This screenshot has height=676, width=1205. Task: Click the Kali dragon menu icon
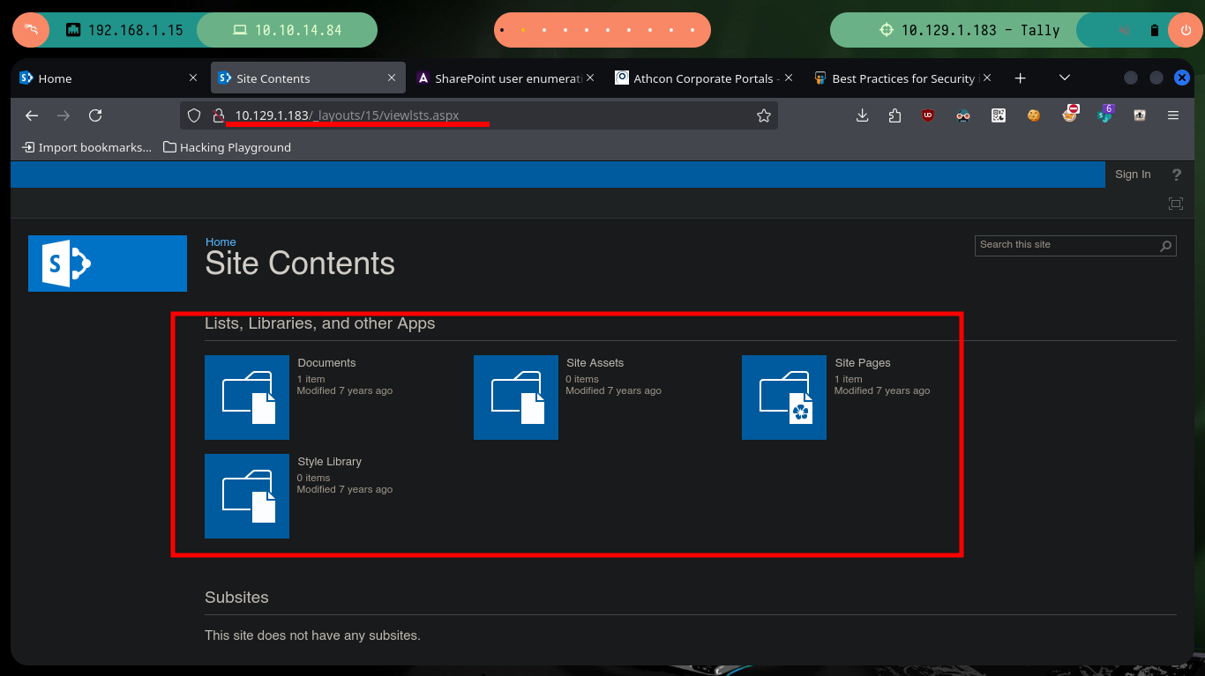31,30
